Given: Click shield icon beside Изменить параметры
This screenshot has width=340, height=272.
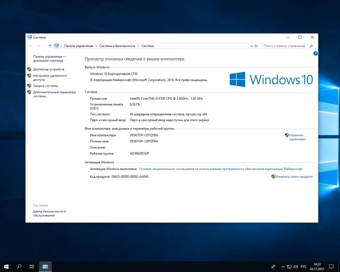Looking at the screenshot, I should coord(287,135).
